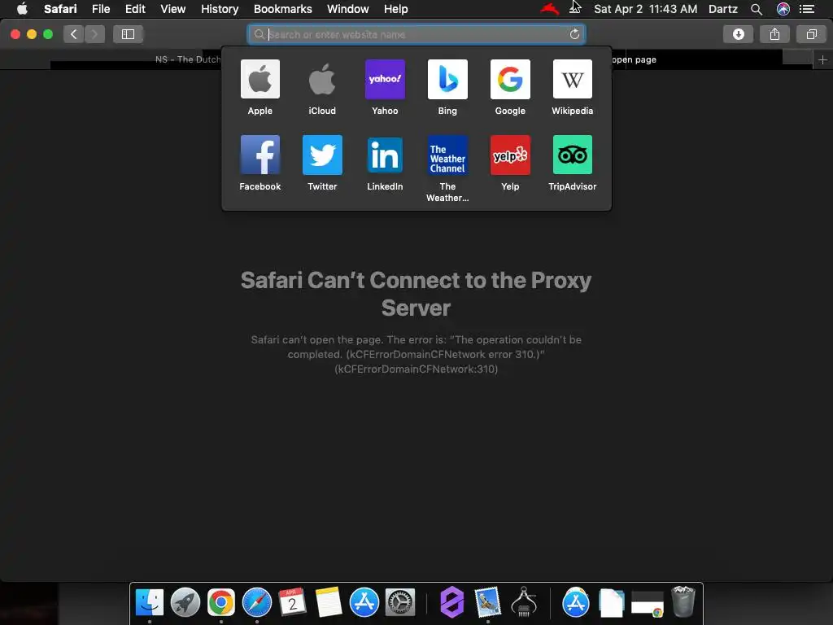
Task: Switch to the open page tab
Action: point(634,59)
